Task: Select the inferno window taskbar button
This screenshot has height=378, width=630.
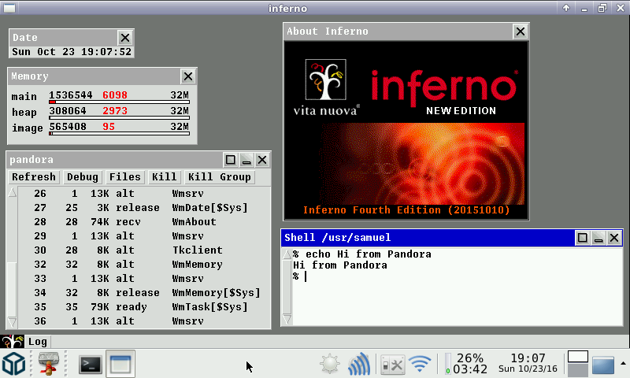Action: click(120, 364)
